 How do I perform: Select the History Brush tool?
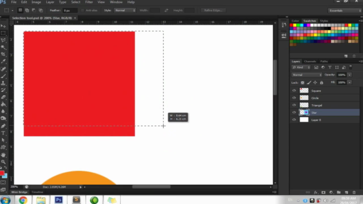coord(3,90)
